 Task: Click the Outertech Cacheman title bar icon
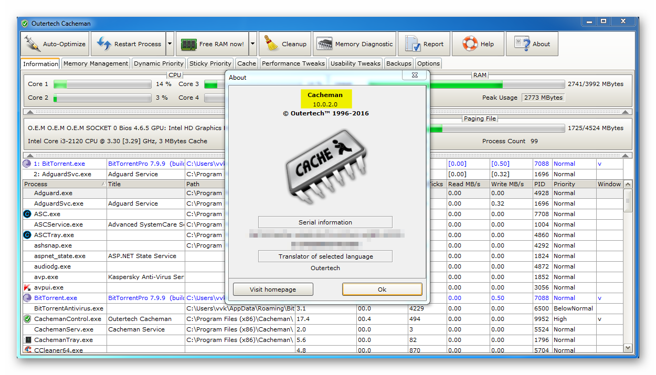coord(25,24)
